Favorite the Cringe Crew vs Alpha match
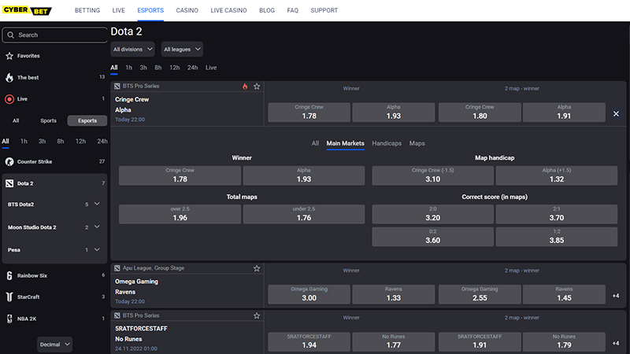630x354 pixels. coord(257,87)
